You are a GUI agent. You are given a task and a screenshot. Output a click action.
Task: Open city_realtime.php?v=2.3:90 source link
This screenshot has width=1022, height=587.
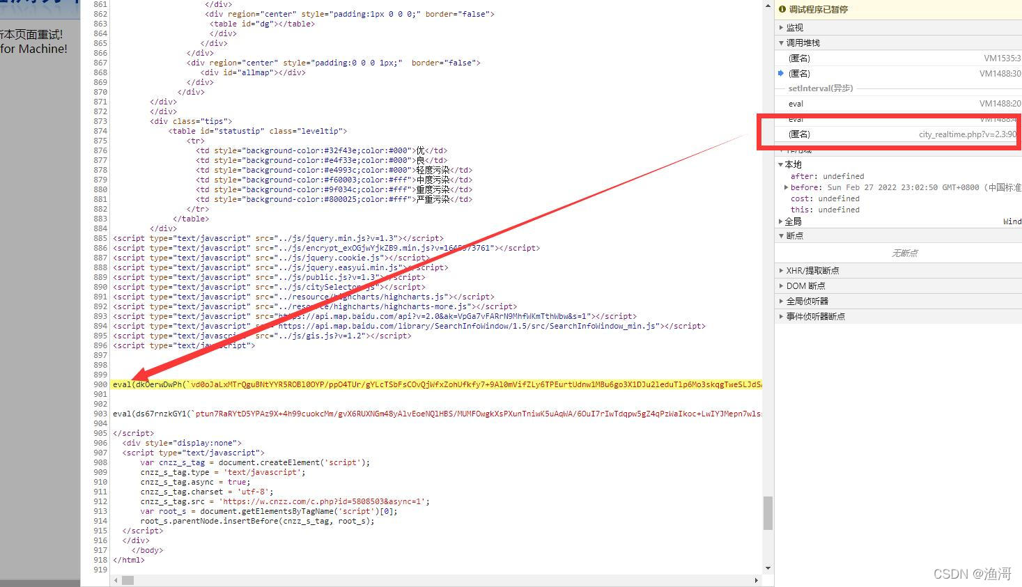pyautogui.click(x=967, y=134)
